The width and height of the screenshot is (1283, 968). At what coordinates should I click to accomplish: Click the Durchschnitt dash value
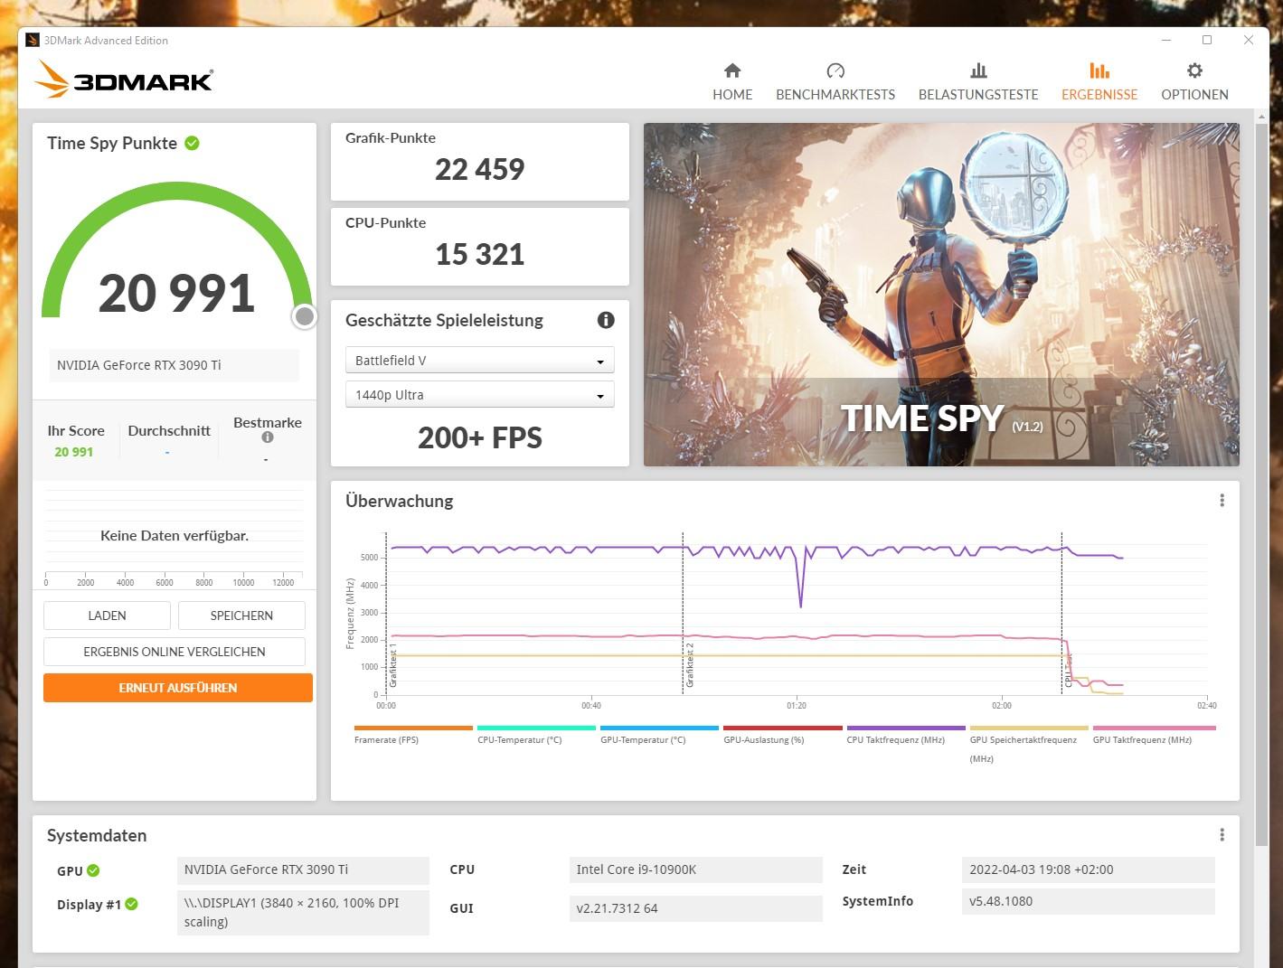click(167, 452)
